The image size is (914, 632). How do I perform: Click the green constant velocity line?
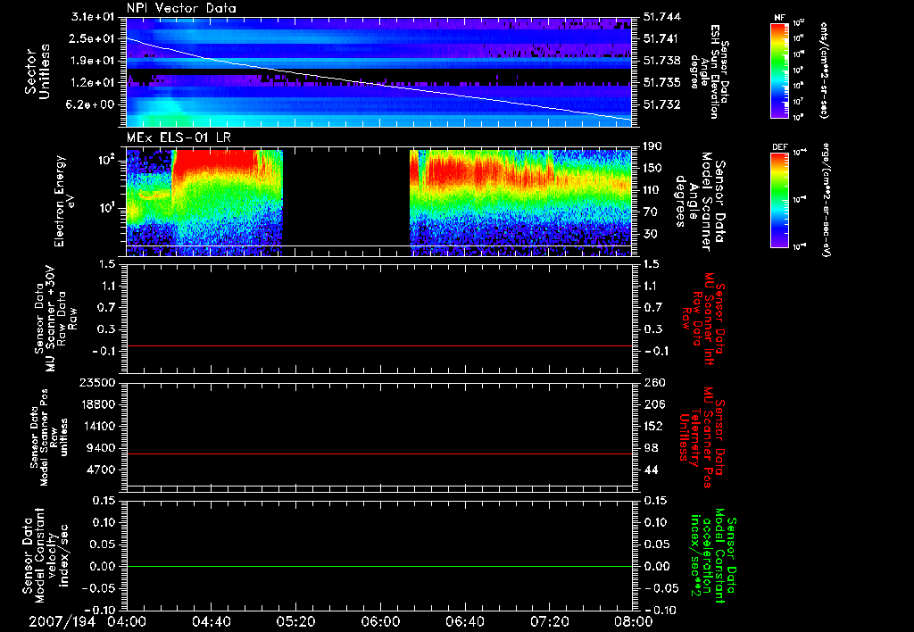378,566
